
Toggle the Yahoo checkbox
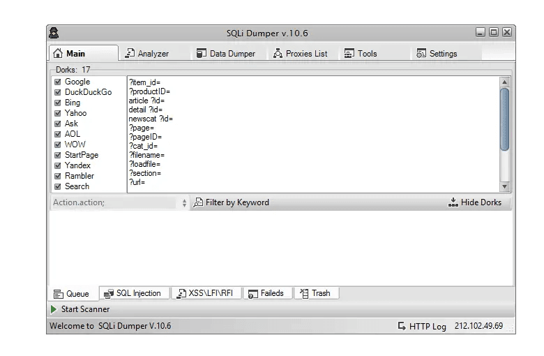click(58, 113)
